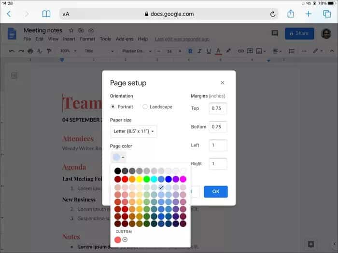The height and width of the screenshot is (253, 338).
Task: Select the Landscape orientation radio button
Action: [x=145, y=107]
